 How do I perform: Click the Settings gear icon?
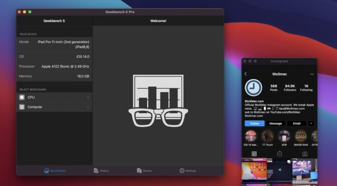pos(182,171)
